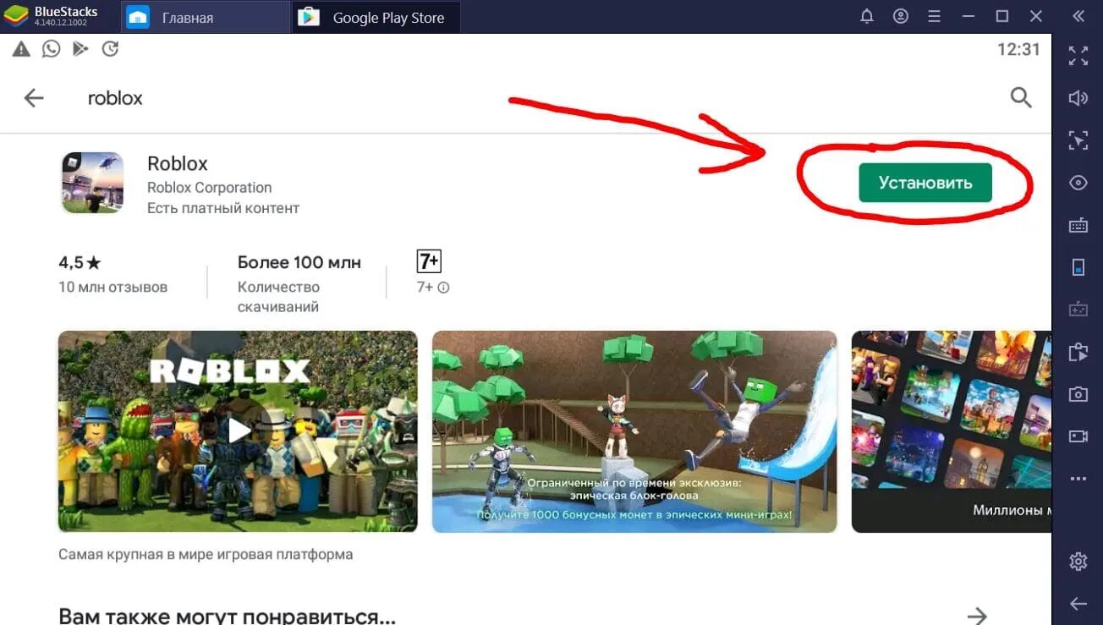This screenshot has width=1103, height=625.
Task: Maximize the BlueStacks window
Action: (x=1002, y=17)
